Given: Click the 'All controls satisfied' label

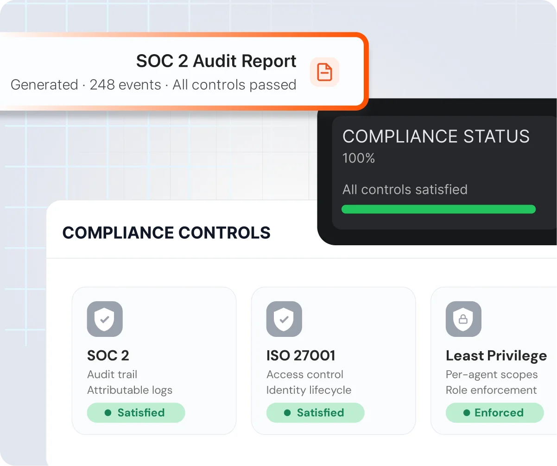Looking at the screenshot, I should pos(405,190).
